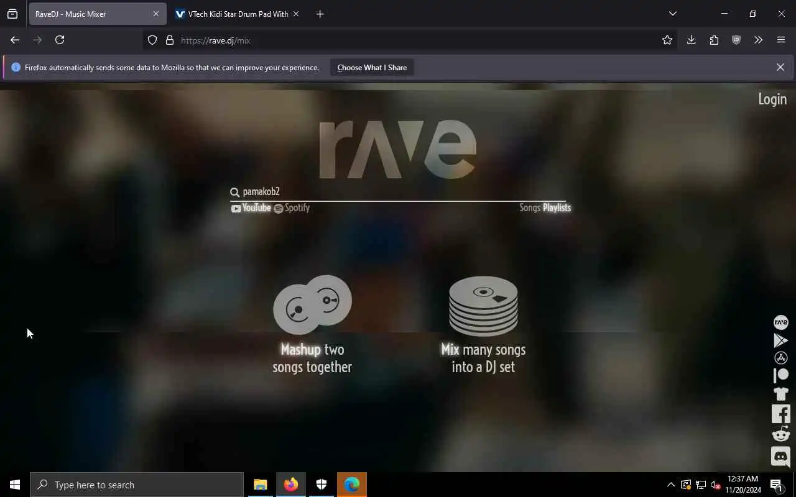The width and height of the screenshot is (796, 497).
Task: Click the search magnifier icon on Rave
Action: pos(234,192)
